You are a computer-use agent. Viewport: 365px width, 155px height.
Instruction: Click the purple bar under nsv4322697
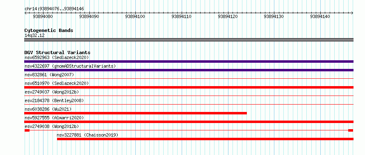coord(189,70)
